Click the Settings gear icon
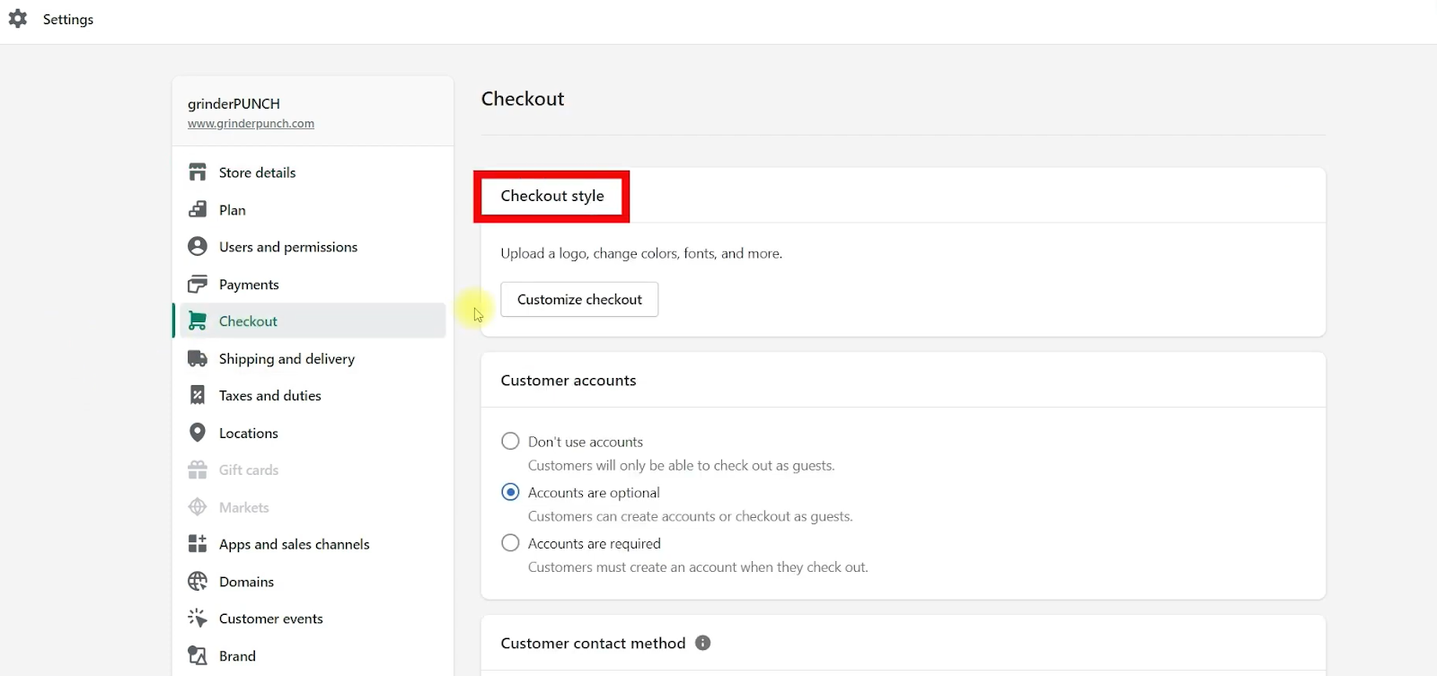 (x=18, y=19)
